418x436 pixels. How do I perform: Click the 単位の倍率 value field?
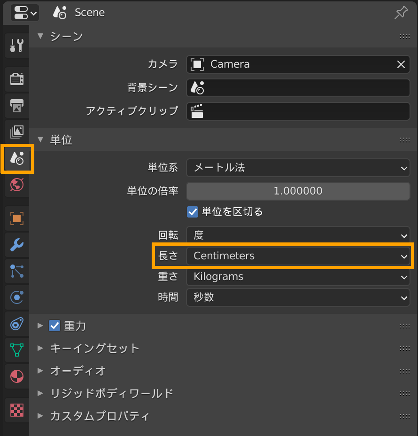[298, 191]
